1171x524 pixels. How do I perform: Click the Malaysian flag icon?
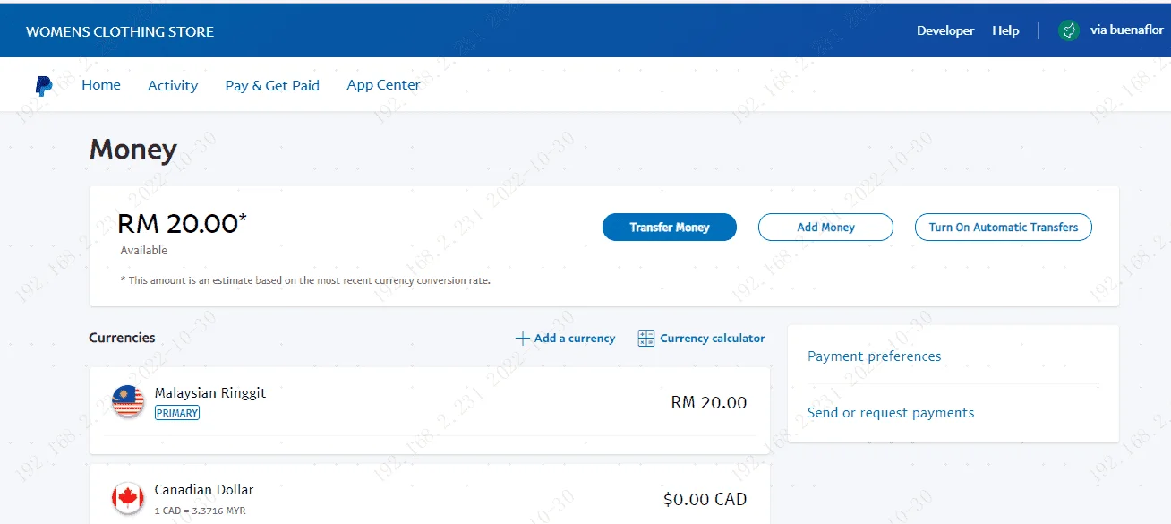pyautogui.click(x=128, y=401)
